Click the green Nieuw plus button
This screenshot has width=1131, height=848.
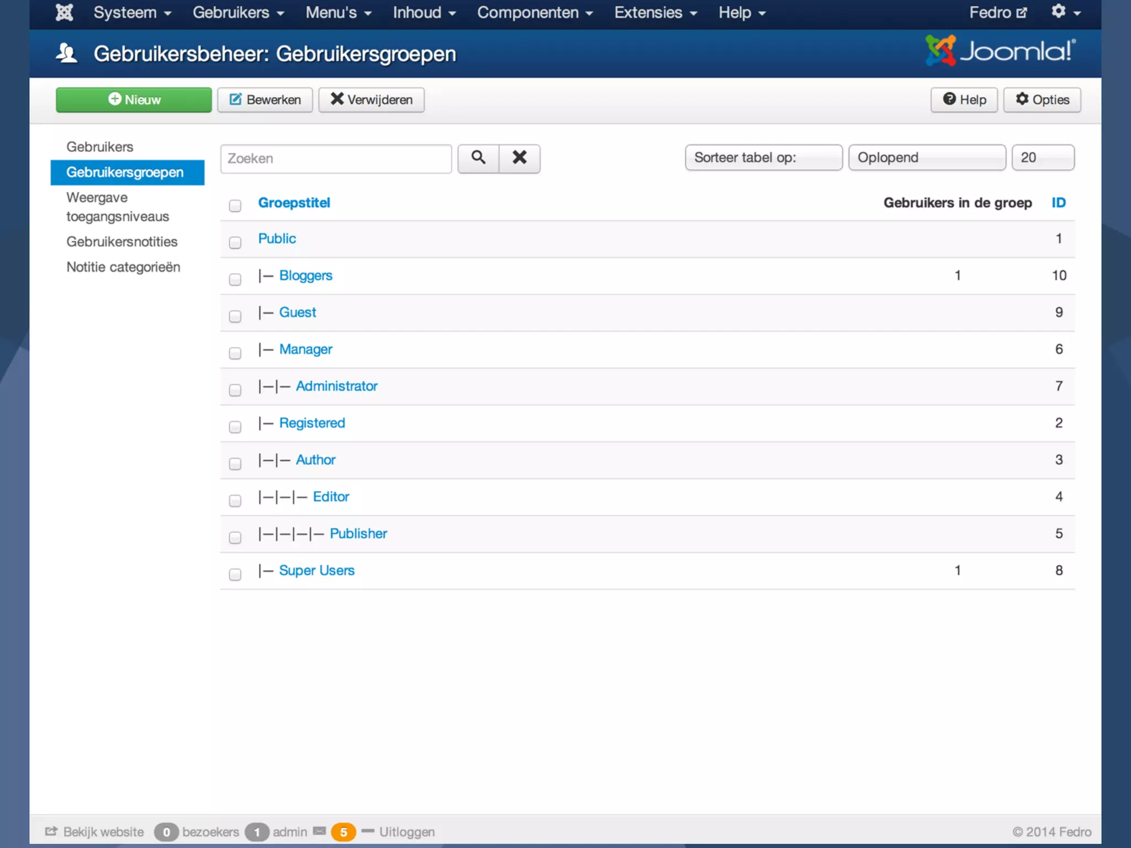click(x=134, y=100)
